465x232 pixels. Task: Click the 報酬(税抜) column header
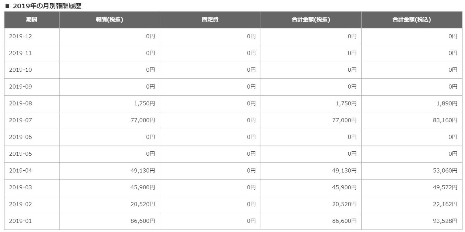coord(109,20)
